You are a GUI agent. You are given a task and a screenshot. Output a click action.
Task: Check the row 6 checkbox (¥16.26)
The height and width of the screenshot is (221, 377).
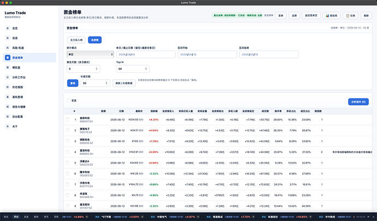coord(68,173)
